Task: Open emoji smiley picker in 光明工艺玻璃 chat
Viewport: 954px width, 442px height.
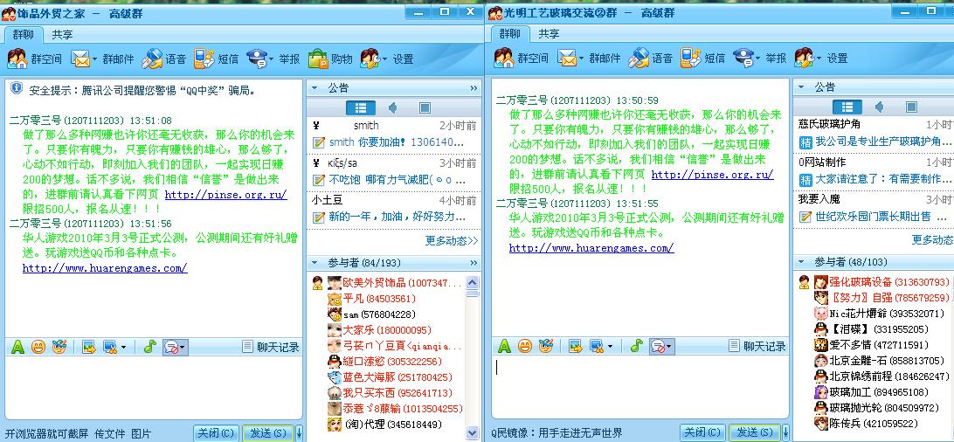Action: (525, 347)
